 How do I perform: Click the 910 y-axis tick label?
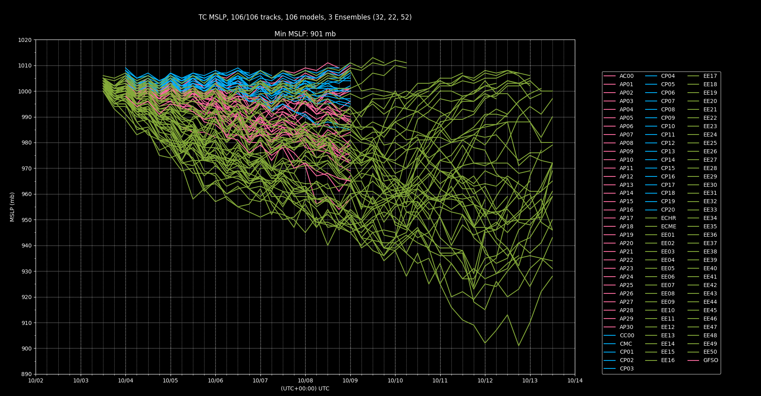[26, 323]
